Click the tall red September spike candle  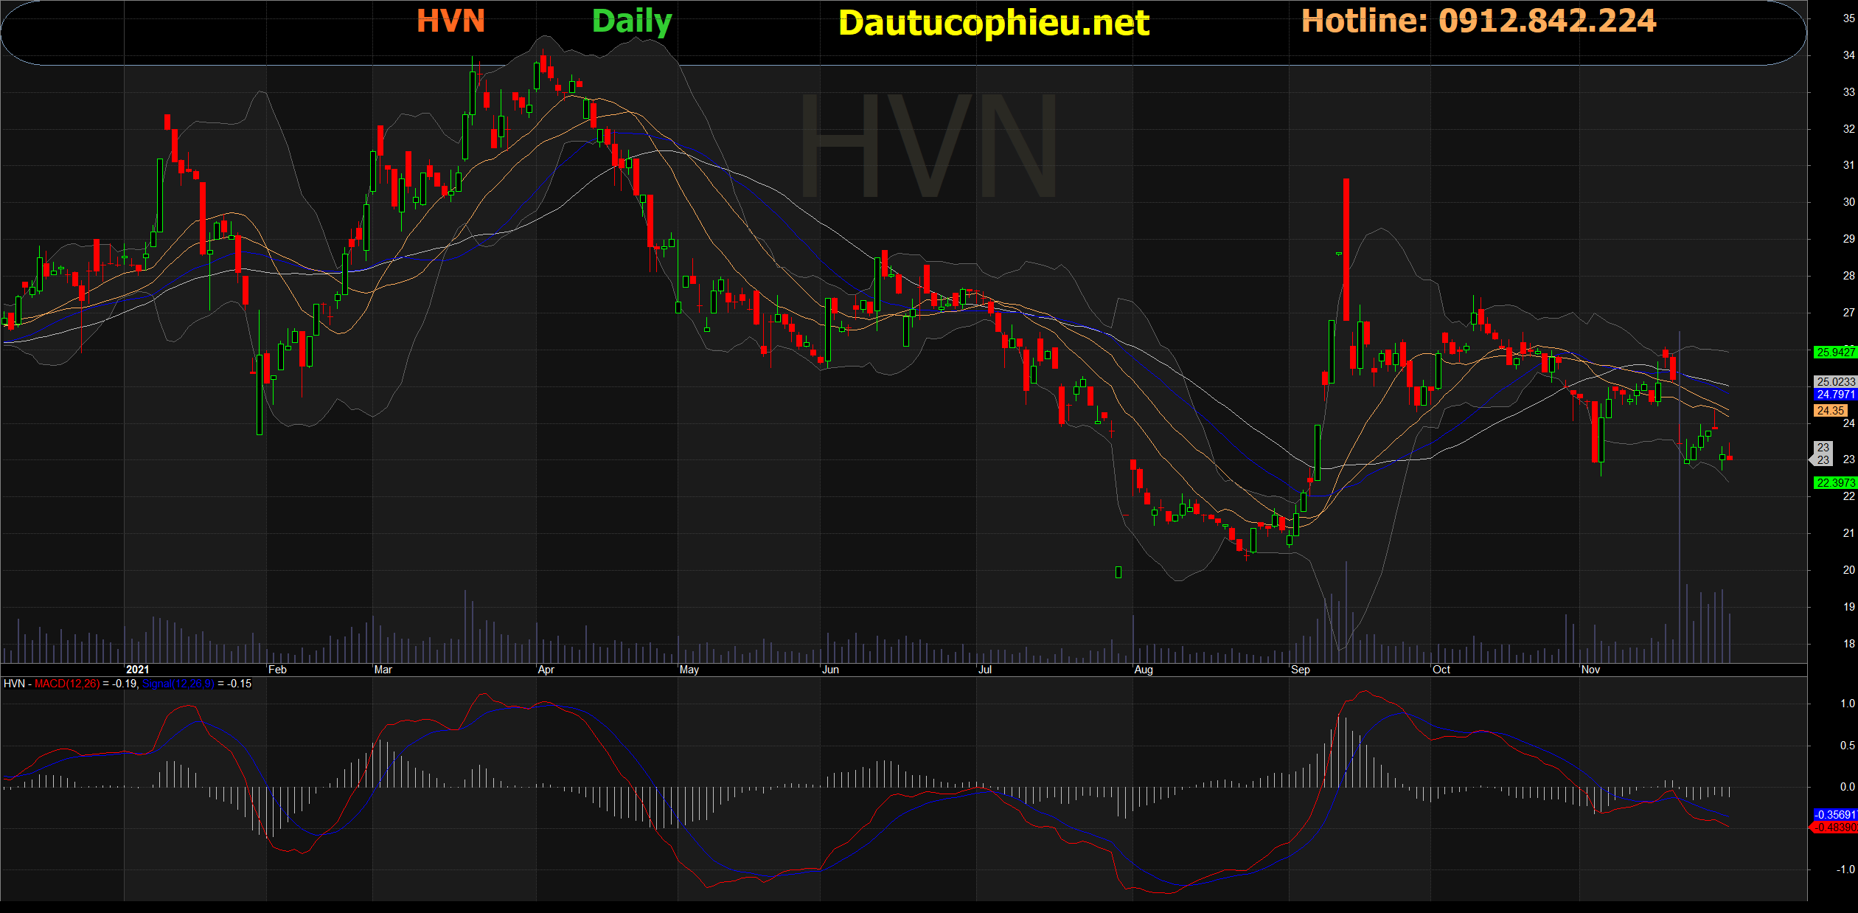[x=1346, y=249]
